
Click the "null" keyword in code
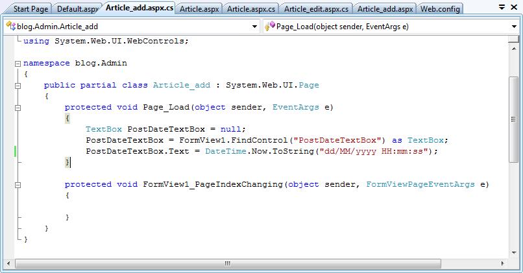[x=231, y=129]
